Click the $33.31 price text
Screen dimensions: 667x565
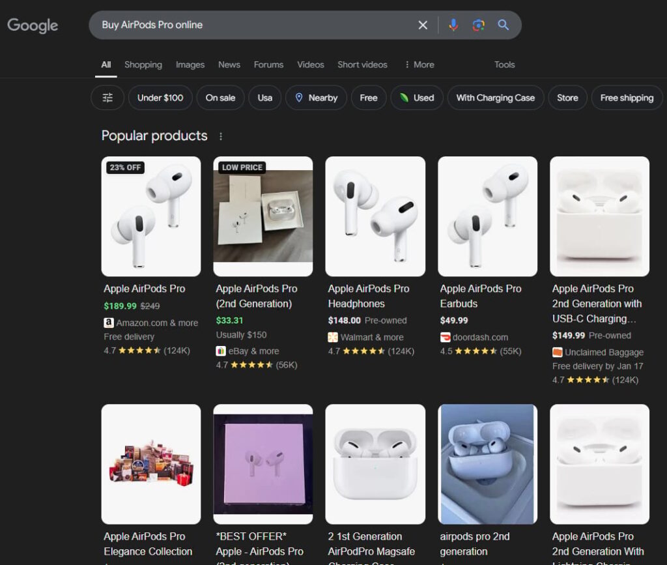[x=230, y=321]
